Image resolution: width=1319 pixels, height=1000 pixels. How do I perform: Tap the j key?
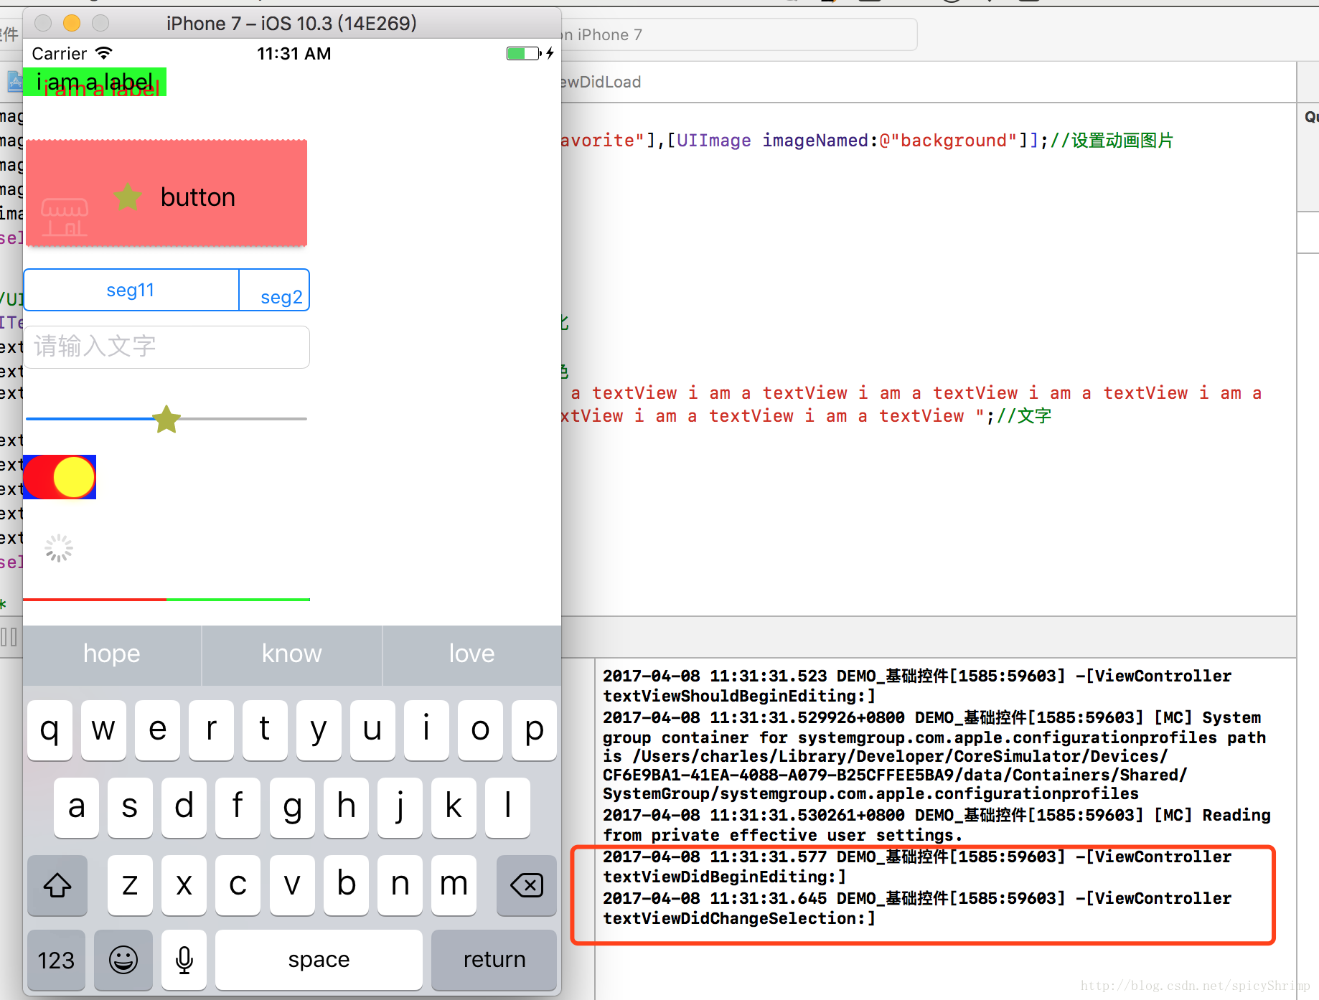click(x=400, y=808)
